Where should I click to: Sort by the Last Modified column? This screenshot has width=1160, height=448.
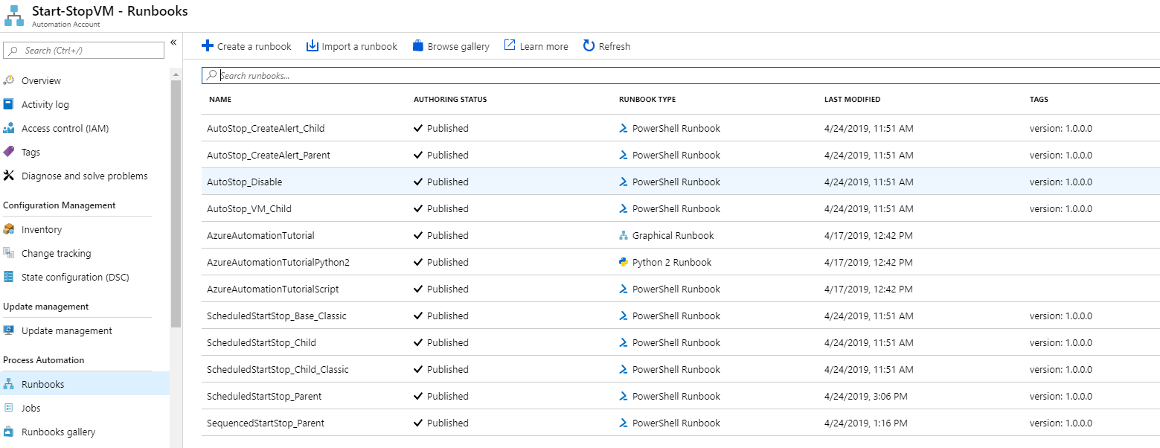[852, 100]
